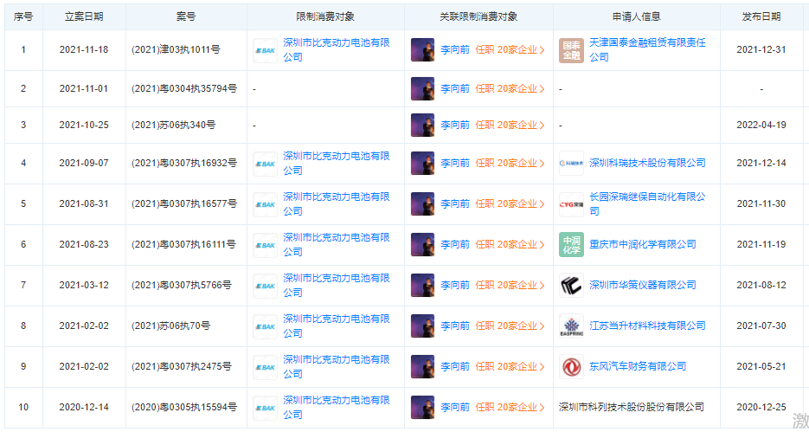Select case number (2021)粤0307执16932号
Screen dimensions: 809x432
click(184, 164)
